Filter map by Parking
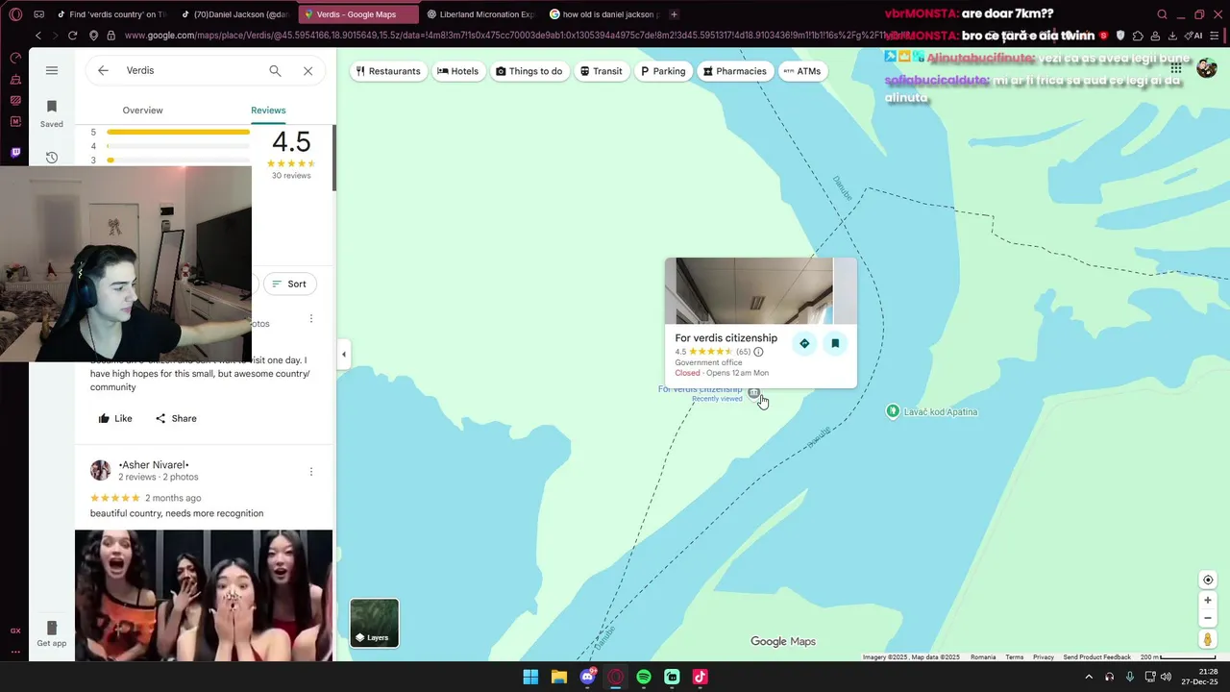This screenshot has width=1230, height=692. (663, 71)
